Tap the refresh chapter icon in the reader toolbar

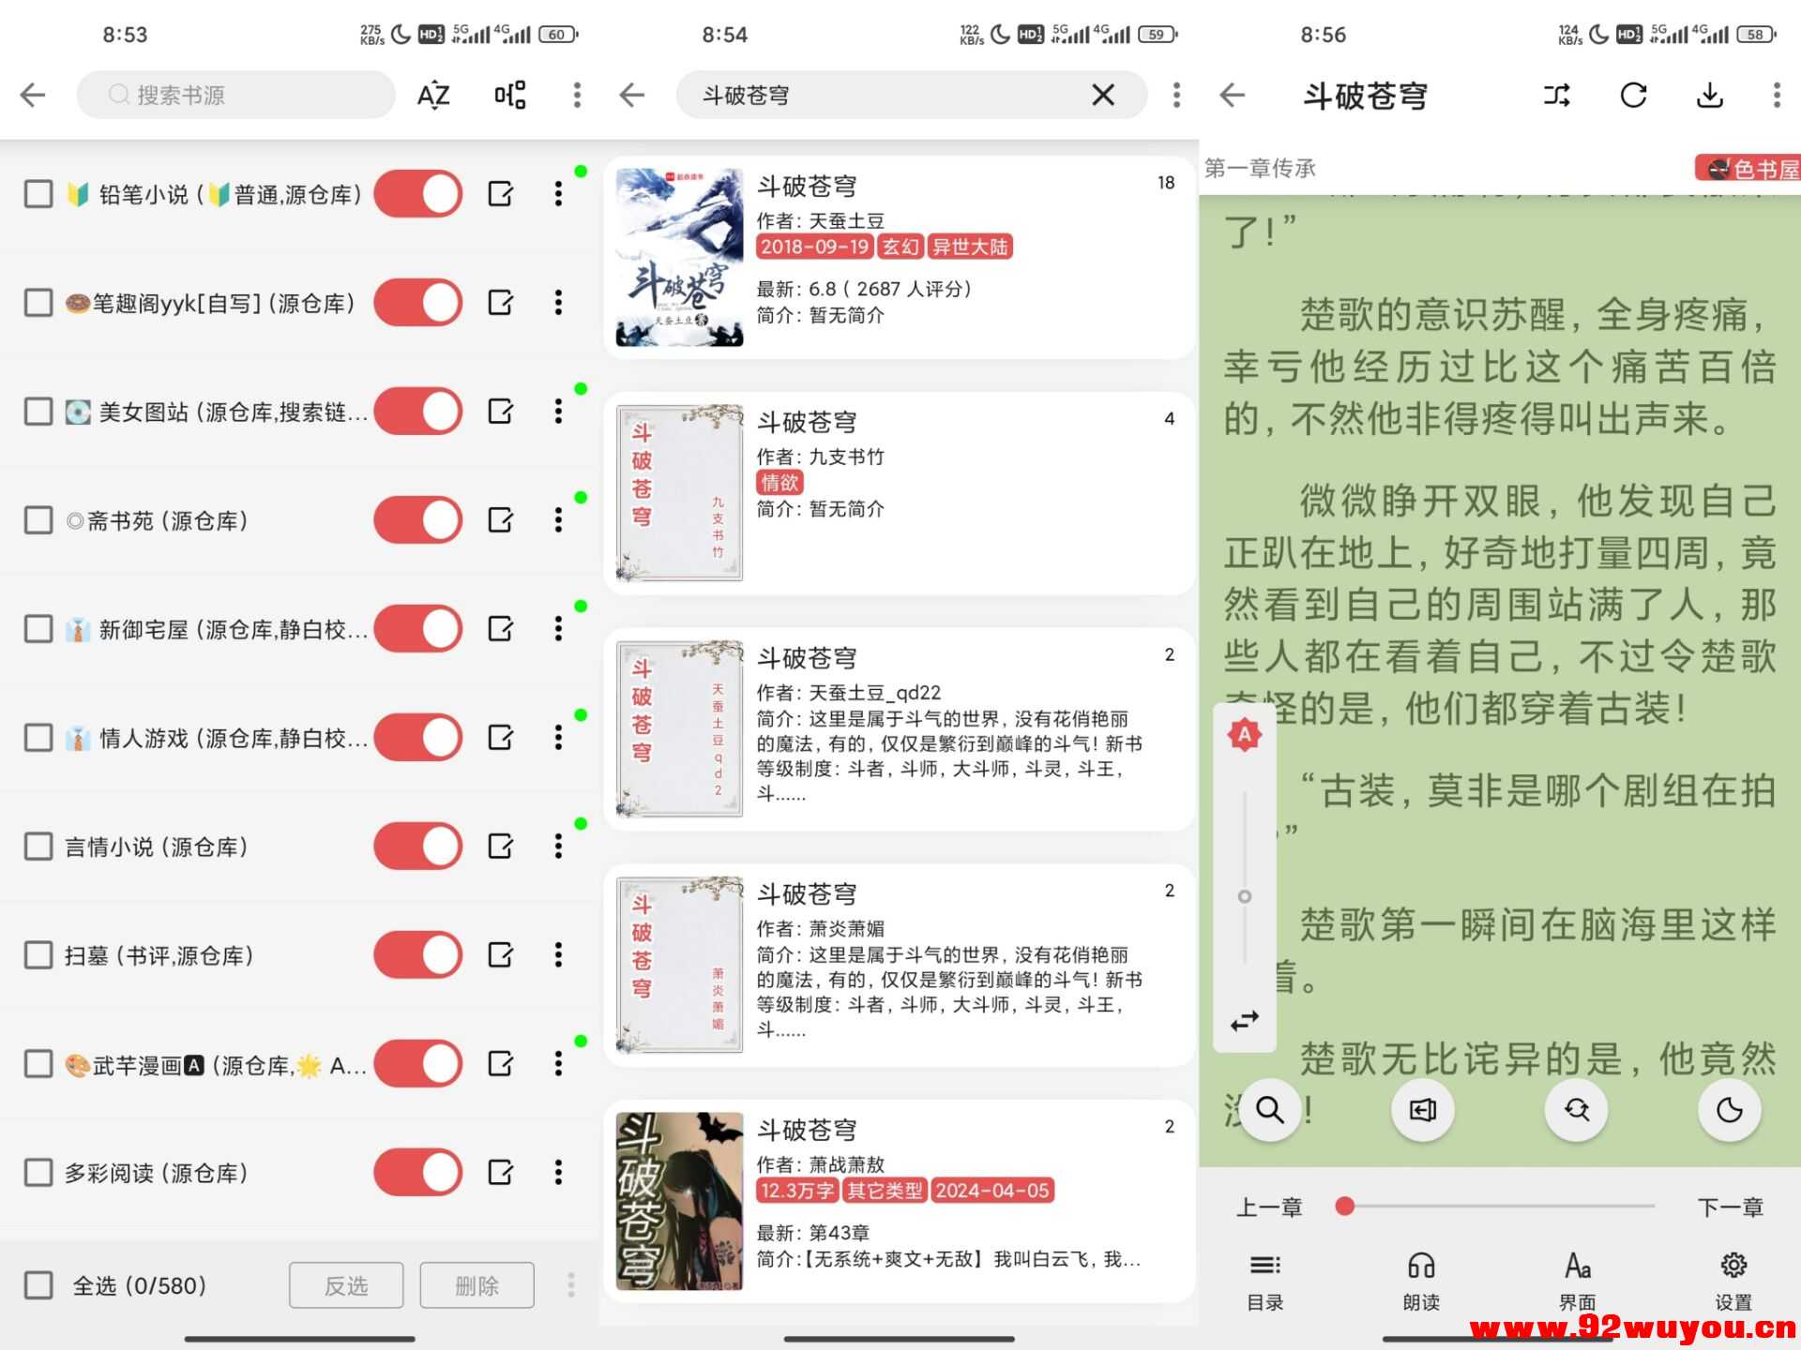(1633, 95)
